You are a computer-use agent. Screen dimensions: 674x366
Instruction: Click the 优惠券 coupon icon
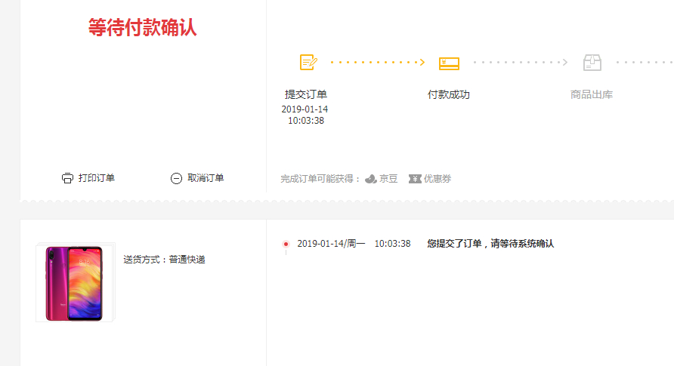[x=415, y=179]
